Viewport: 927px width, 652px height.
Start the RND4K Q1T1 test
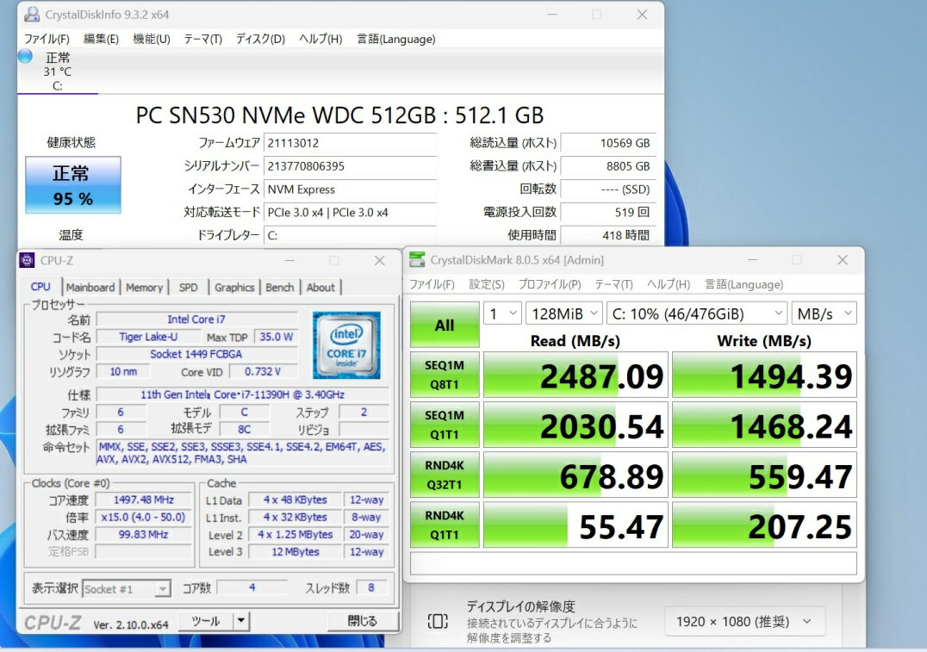point(445,525)
